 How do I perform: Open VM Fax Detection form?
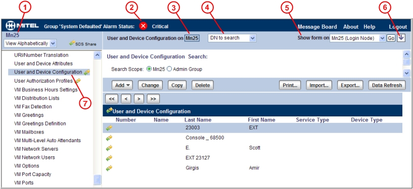33,106
